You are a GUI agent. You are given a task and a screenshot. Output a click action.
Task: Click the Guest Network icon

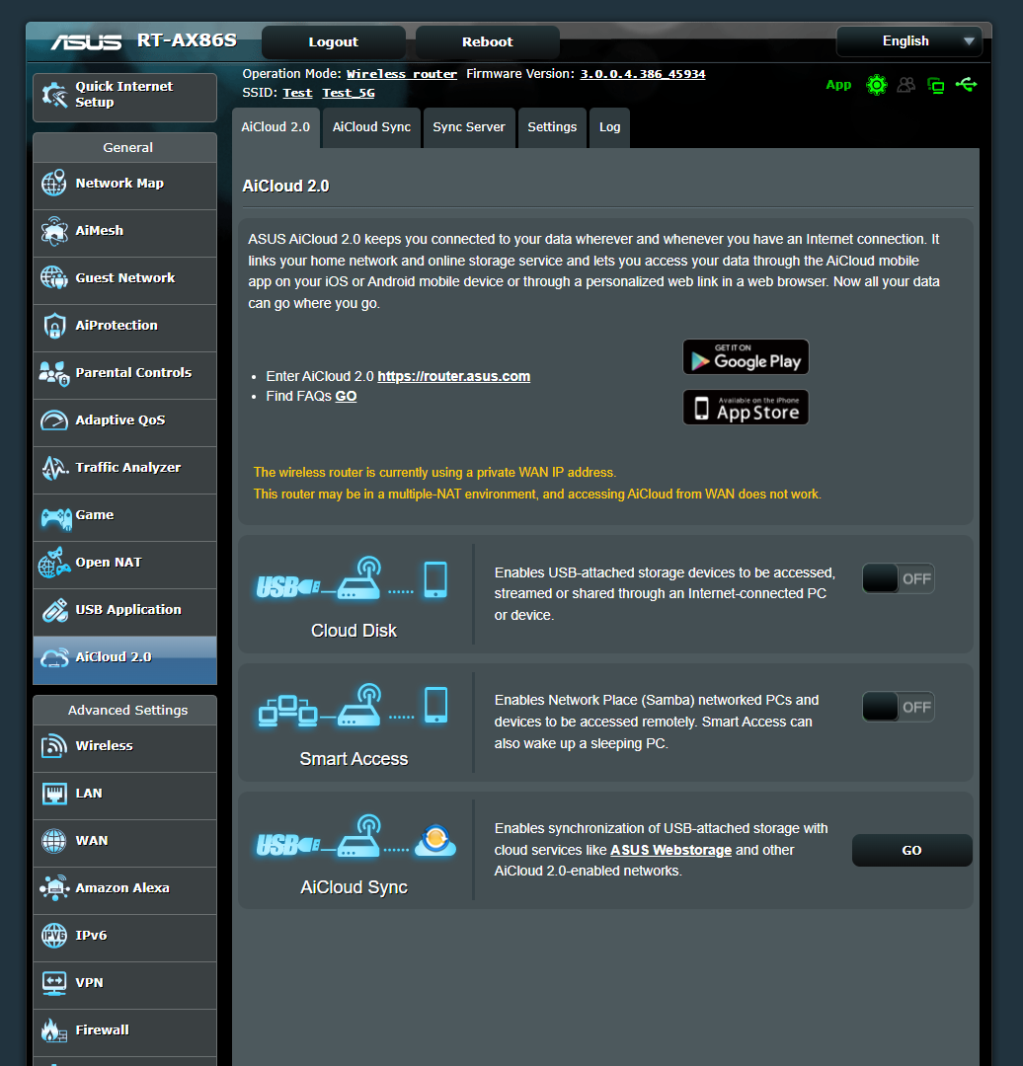[x=53, y=278]
